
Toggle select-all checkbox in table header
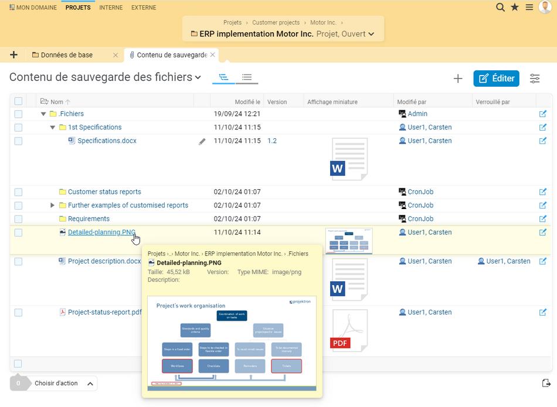click(x=18, y=101)
